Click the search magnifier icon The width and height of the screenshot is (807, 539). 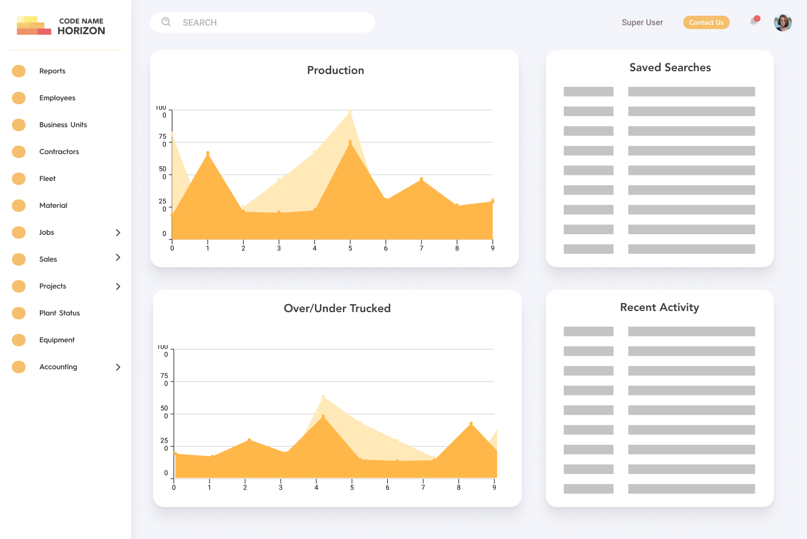[x=166, y=22]
